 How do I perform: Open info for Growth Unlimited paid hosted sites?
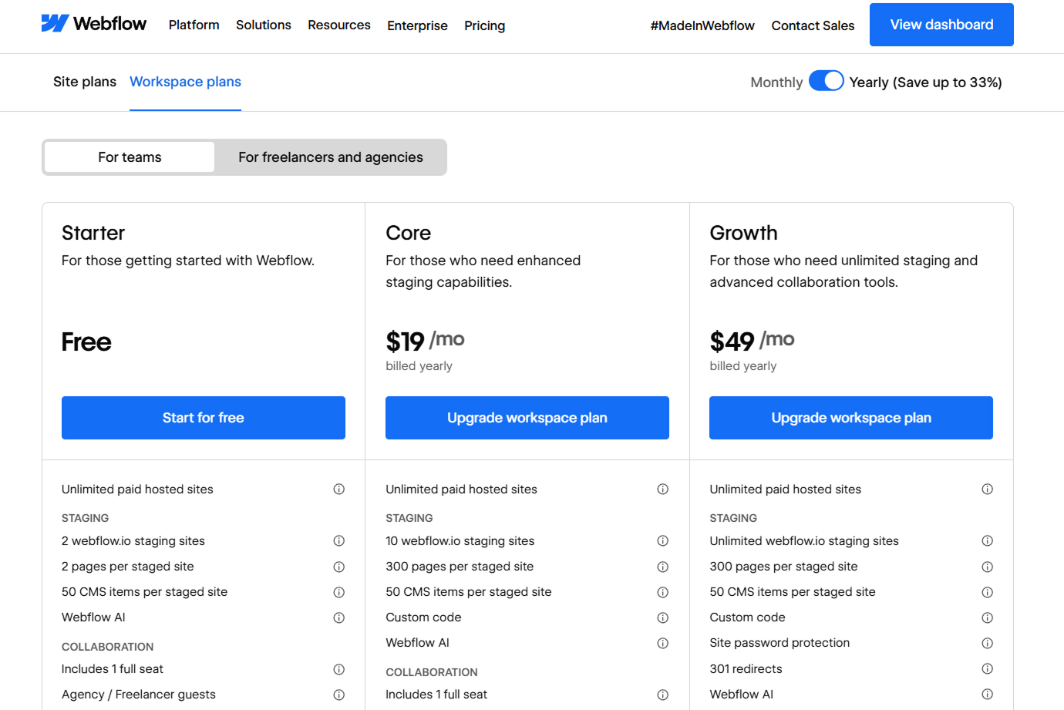pyautogui.click(x=987, y=489)
